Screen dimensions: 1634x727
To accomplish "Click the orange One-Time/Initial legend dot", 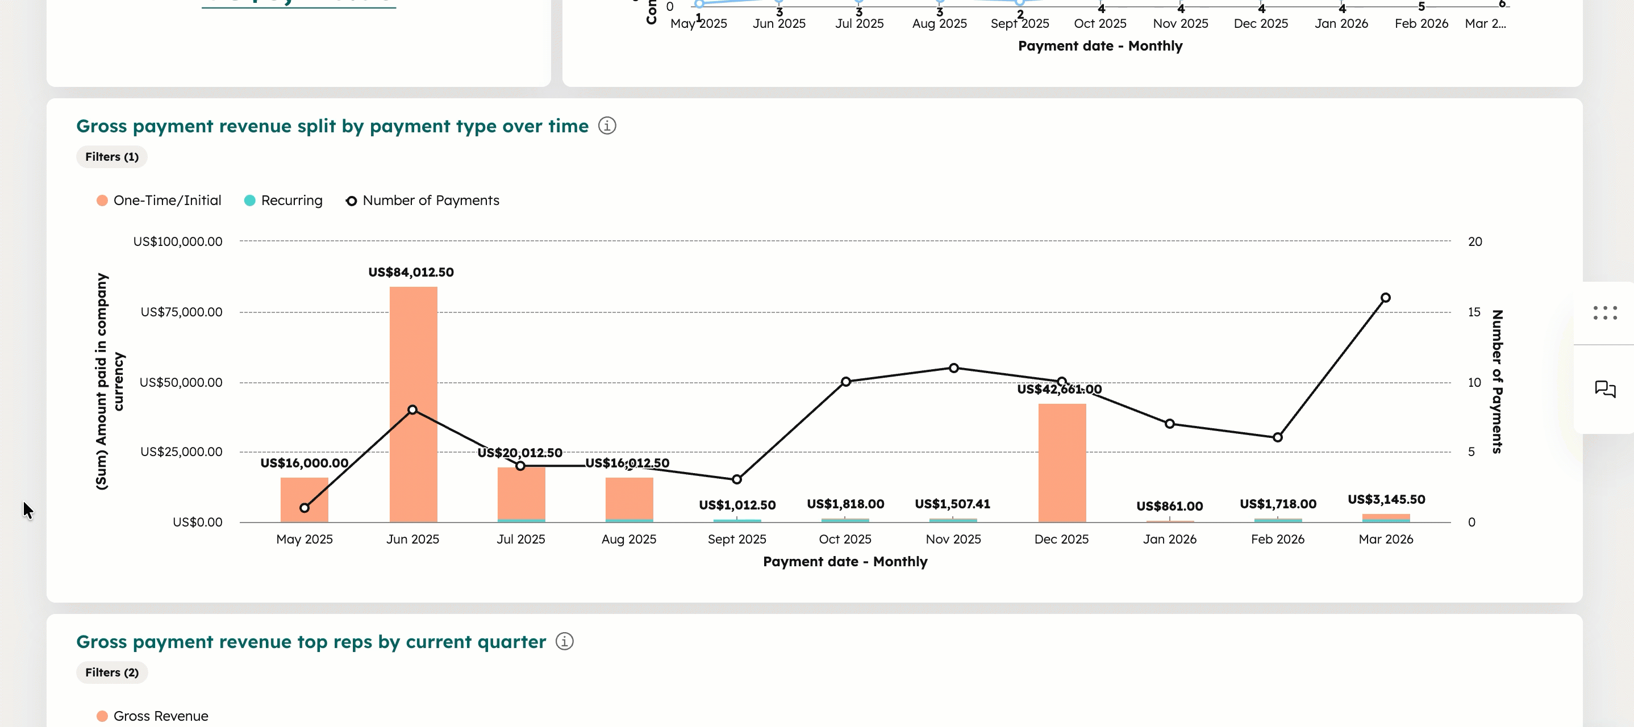I will (102, 200).
